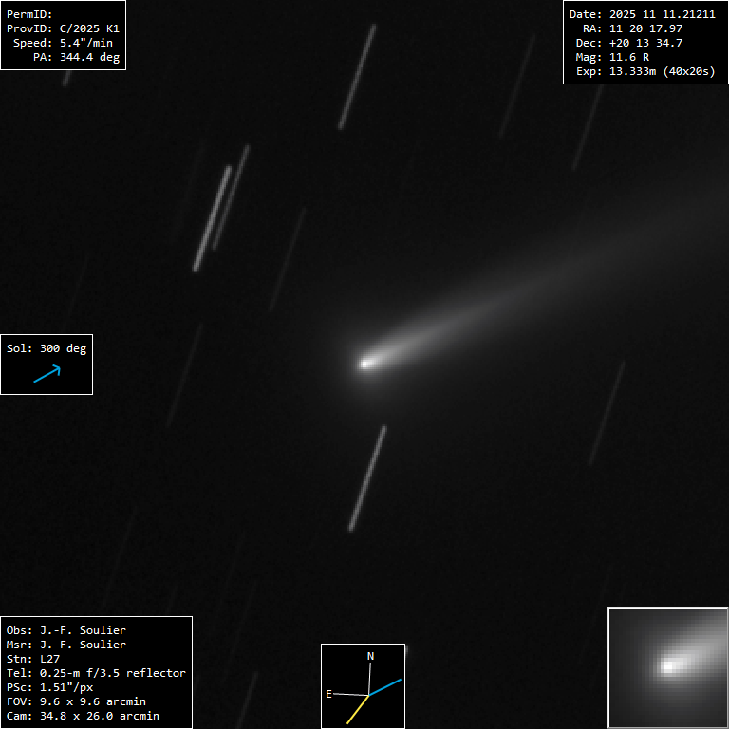Viewport: 729px width, 729px height.
Task: Click the long star trail below the comet
Action: click(367, 478)
